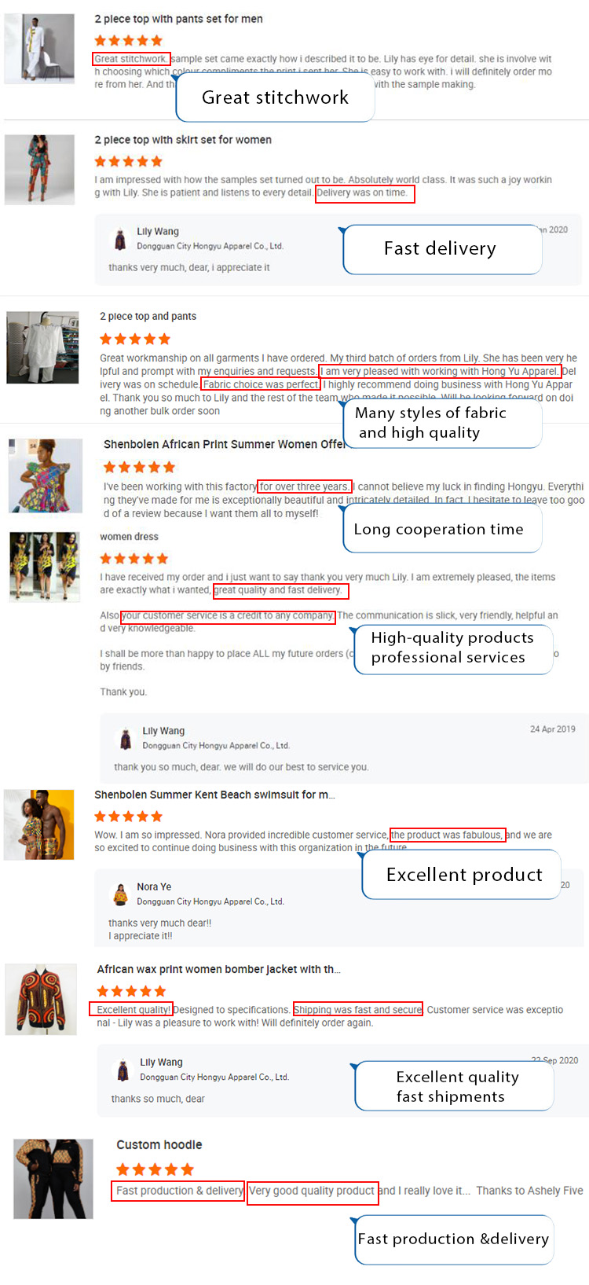Image resolution: width=589 pixels, height=1285 pixels.
Task: Click the star rating under Custom hoodie
Action: 155,1169
